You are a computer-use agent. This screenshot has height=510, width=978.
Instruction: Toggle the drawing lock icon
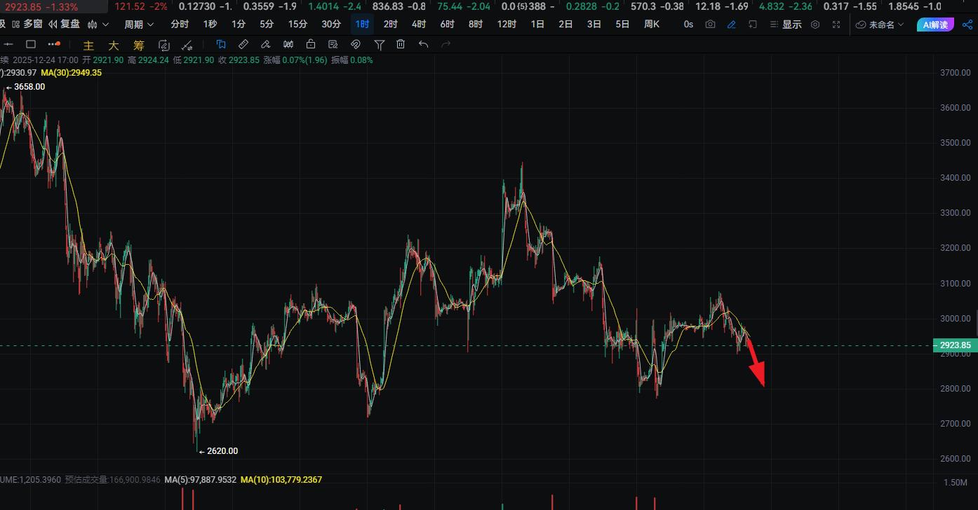point(310,45)
